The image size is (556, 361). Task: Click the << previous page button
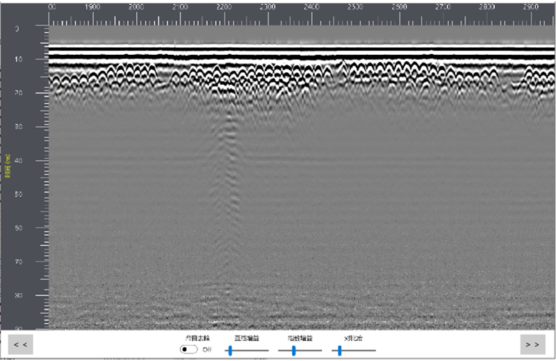point(20,344)
